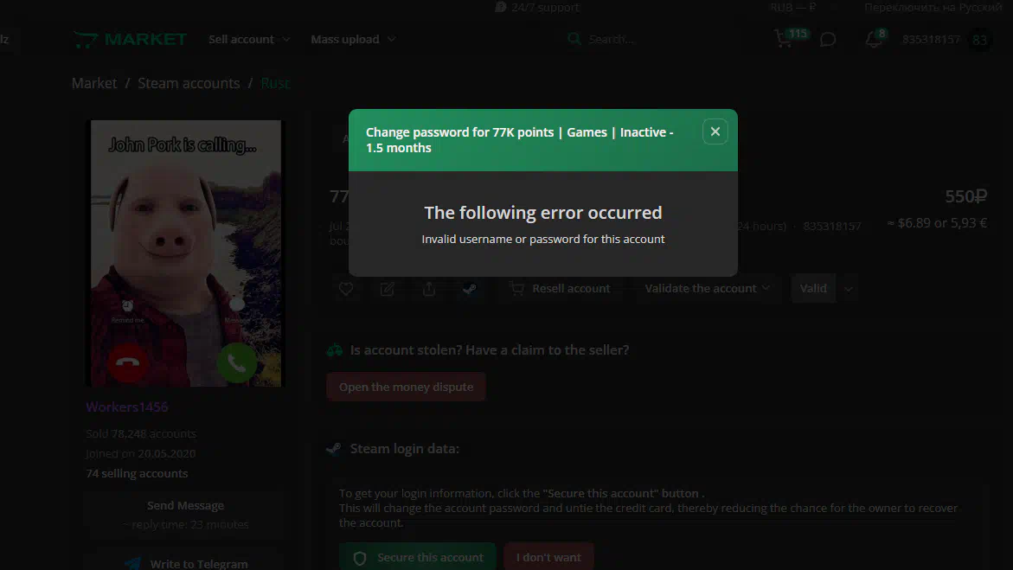1013x570 pixels.
Task: Open the notifications bell
Action: (875, 38)
